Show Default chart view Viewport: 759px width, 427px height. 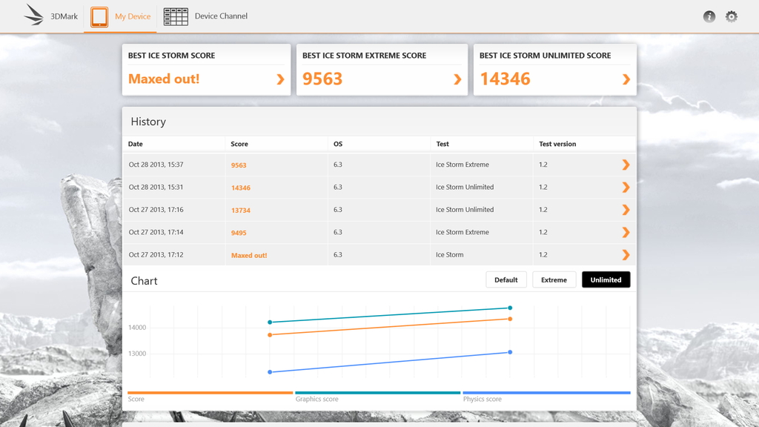[506, 279]
